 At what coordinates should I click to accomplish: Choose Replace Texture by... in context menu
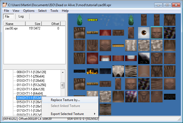[70, 100]
